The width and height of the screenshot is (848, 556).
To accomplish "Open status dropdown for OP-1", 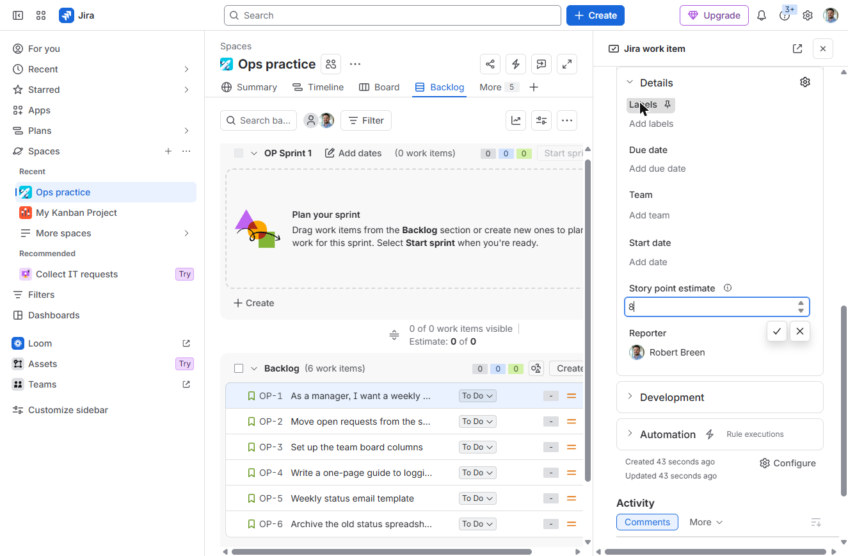I will pyautogui.click(x=477, y=396).
